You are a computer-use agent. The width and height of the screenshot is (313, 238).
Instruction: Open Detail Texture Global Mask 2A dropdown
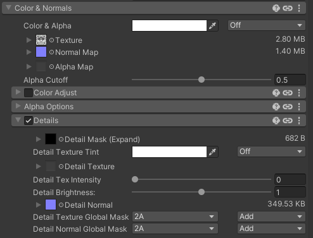(175, 217)
